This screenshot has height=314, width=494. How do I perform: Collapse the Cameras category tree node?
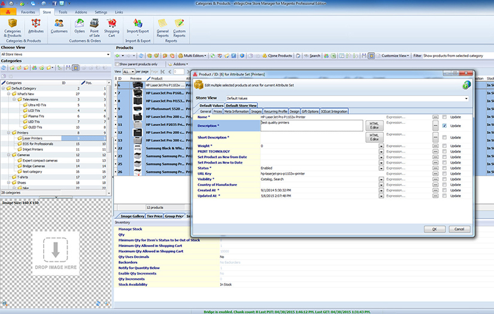pyautogui.click(x=8, y=155)
